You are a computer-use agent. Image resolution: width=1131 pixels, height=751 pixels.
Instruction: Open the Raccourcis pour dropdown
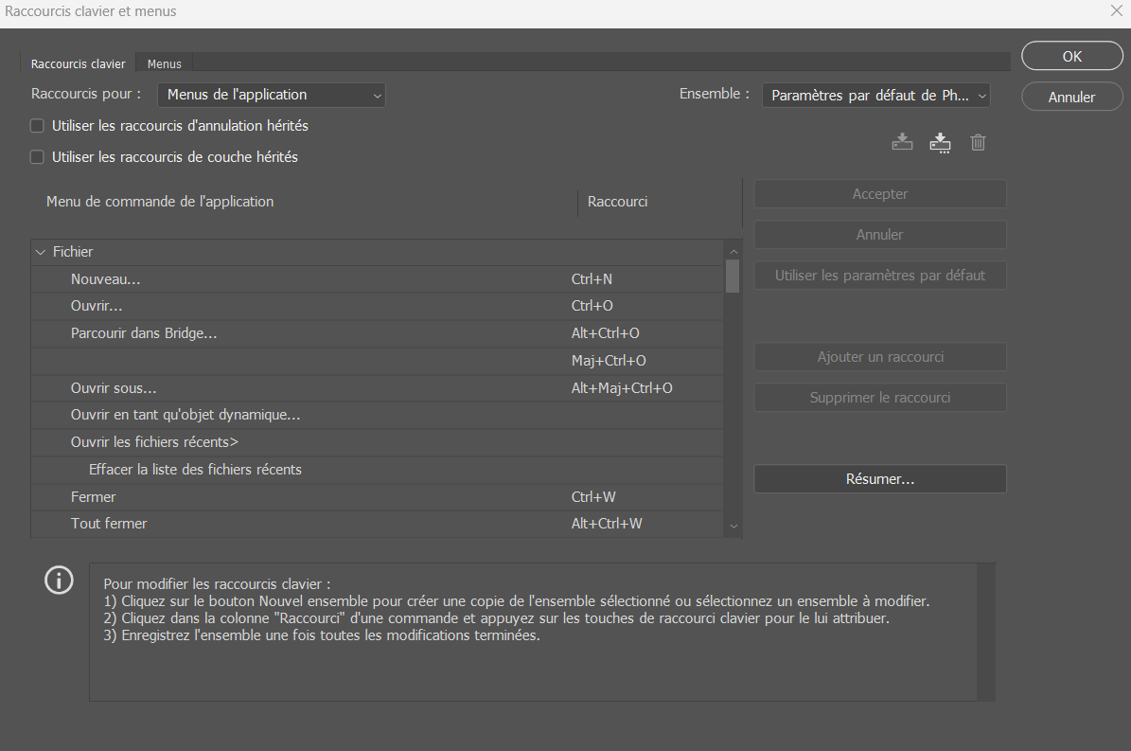point(272,95)
